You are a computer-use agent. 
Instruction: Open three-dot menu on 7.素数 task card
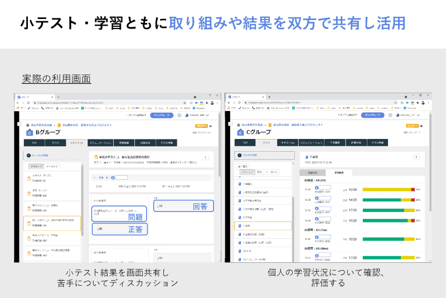(416, 157)
